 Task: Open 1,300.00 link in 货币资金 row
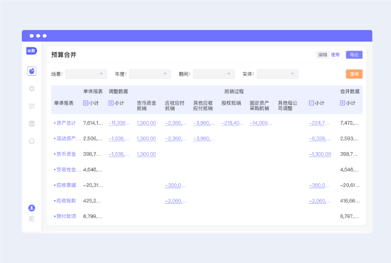[146, 154]
